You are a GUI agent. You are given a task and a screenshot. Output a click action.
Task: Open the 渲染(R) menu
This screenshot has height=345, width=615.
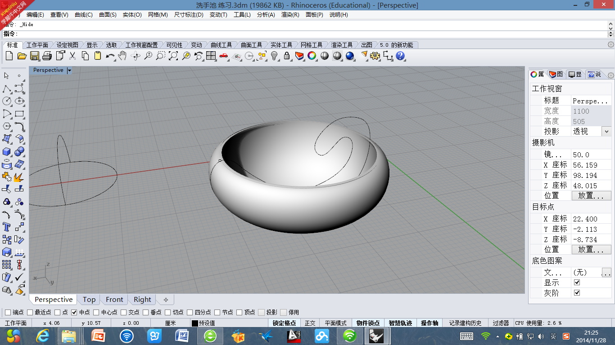pos(290,15)
